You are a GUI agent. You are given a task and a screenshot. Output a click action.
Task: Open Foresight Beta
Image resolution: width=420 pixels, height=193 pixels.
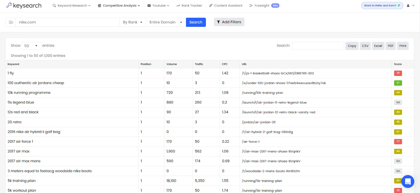tap(264, 6)
